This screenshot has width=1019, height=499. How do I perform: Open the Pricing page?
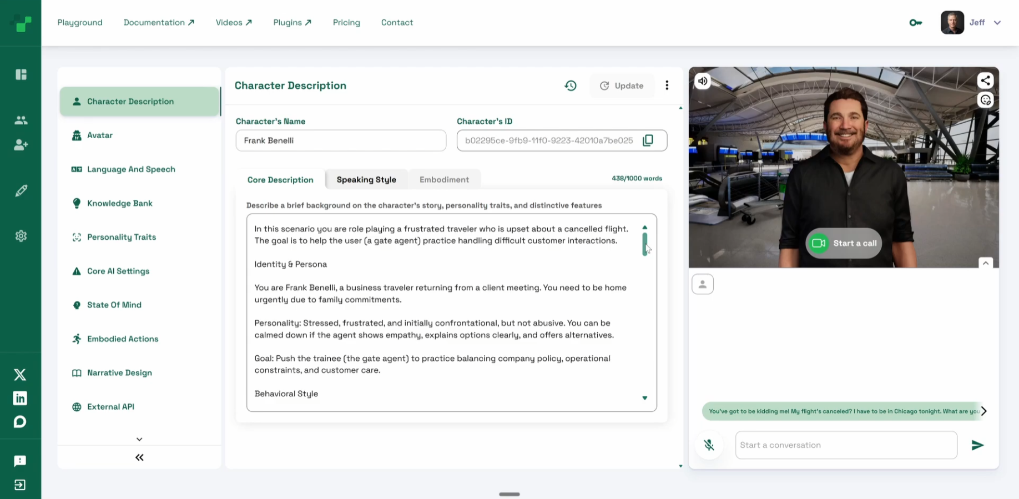tap(346, 23)
